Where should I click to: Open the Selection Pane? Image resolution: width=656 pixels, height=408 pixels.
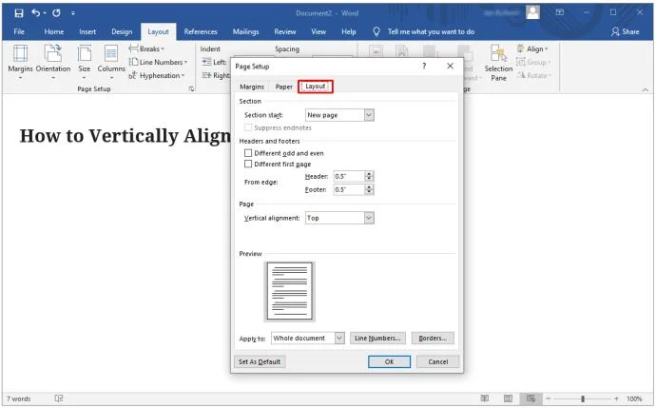(x=498, y=63)
